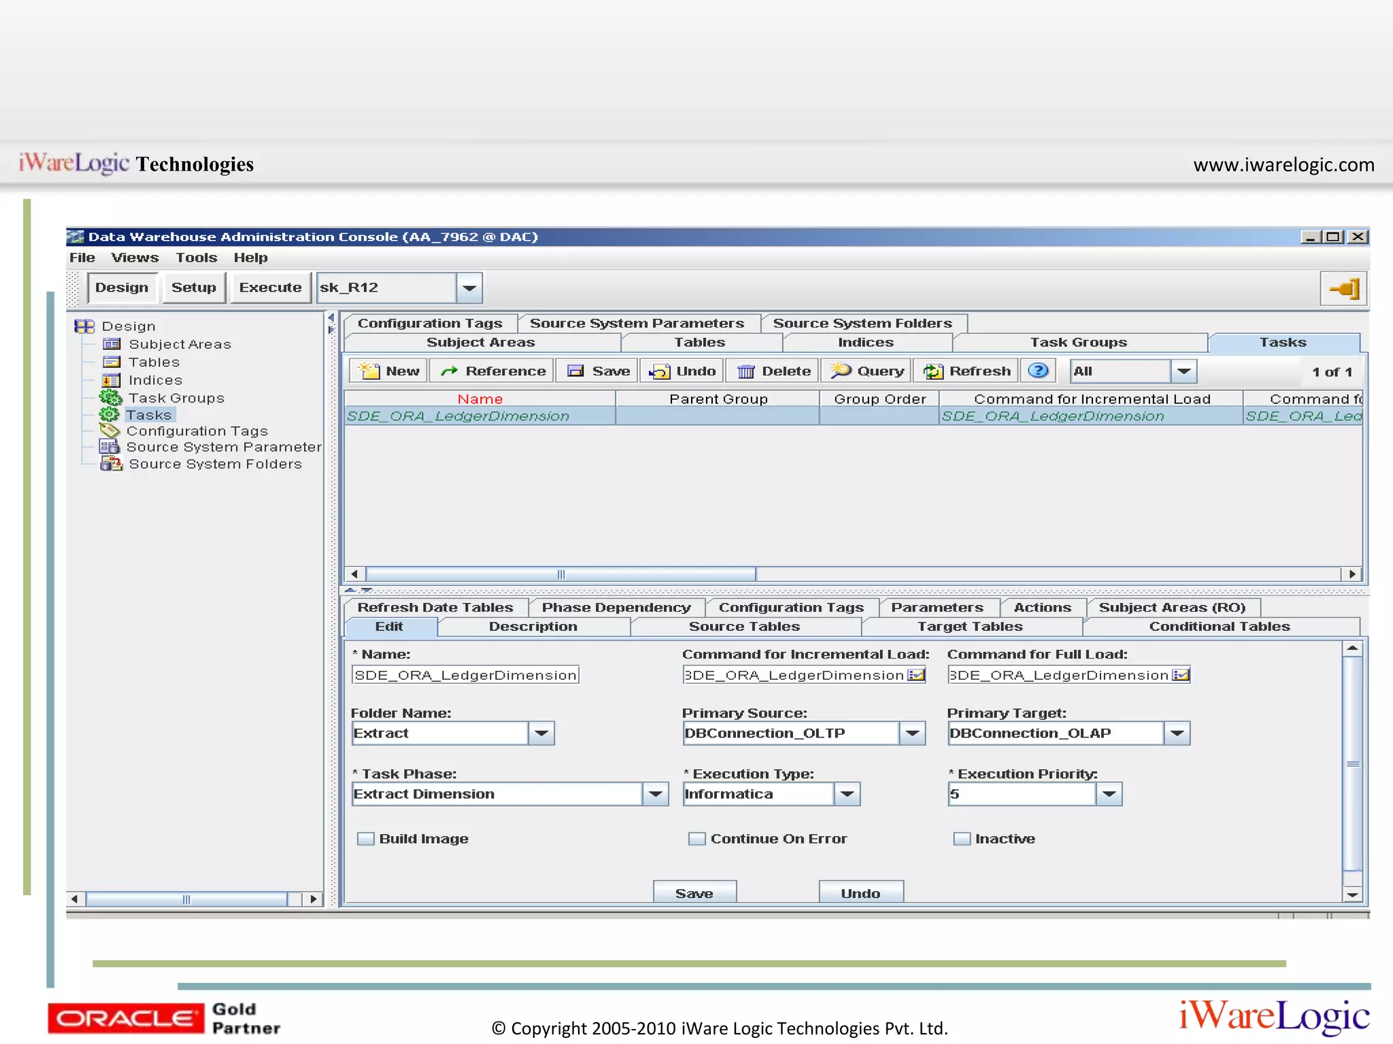Screen dimensions: 1393x1044
Task: Mark the task as Inactive
Action: tap(961, 839)
